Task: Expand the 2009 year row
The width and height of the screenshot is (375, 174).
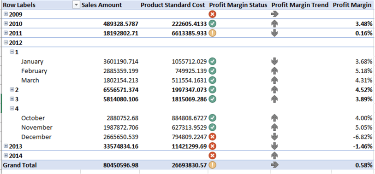Action: coord(6,14)
